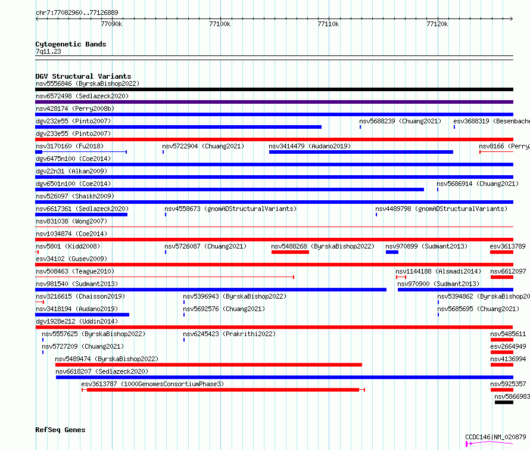Click the 77100k ruler position label
The width and height of the screenshot is (530, 450).
(220, 24)
